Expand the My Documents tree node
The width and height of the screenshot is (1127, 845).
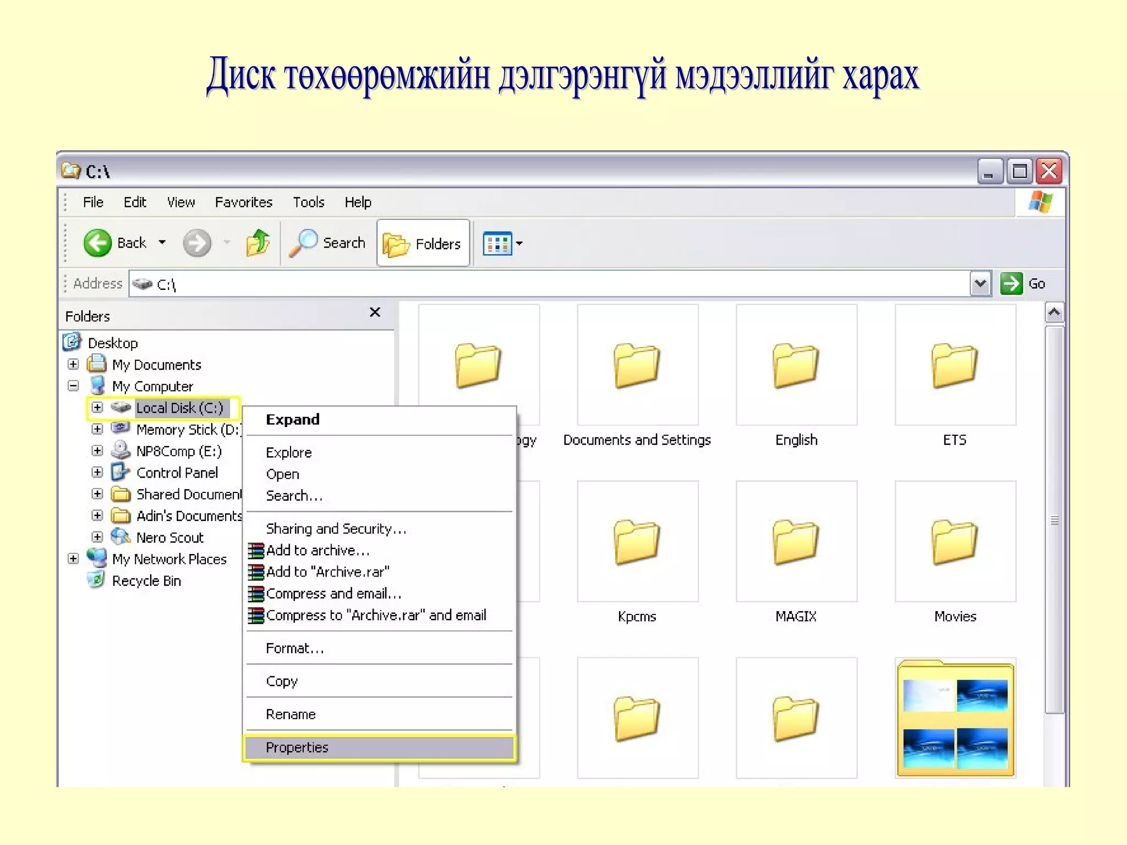(x=73, y=364)
